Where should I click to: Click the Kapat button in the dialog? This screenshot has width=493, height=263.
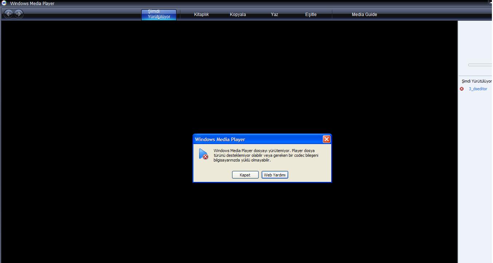click(x=245, y=175)
